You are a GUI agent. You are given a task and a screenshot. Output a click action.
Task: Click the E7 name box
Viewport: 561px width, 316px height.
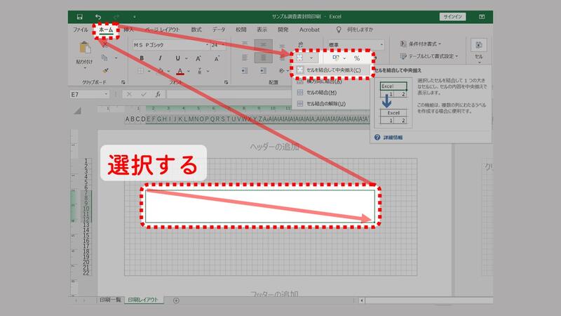(90, 94)
